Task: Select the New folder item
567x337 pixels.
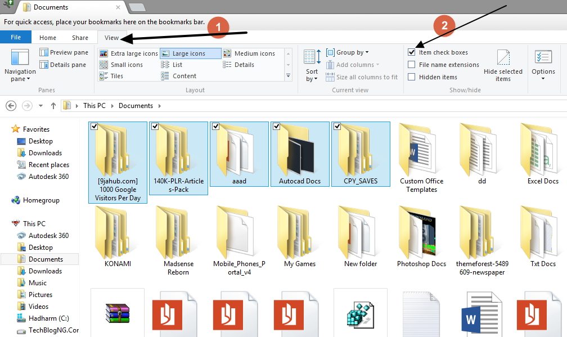Action: [361, 237]
